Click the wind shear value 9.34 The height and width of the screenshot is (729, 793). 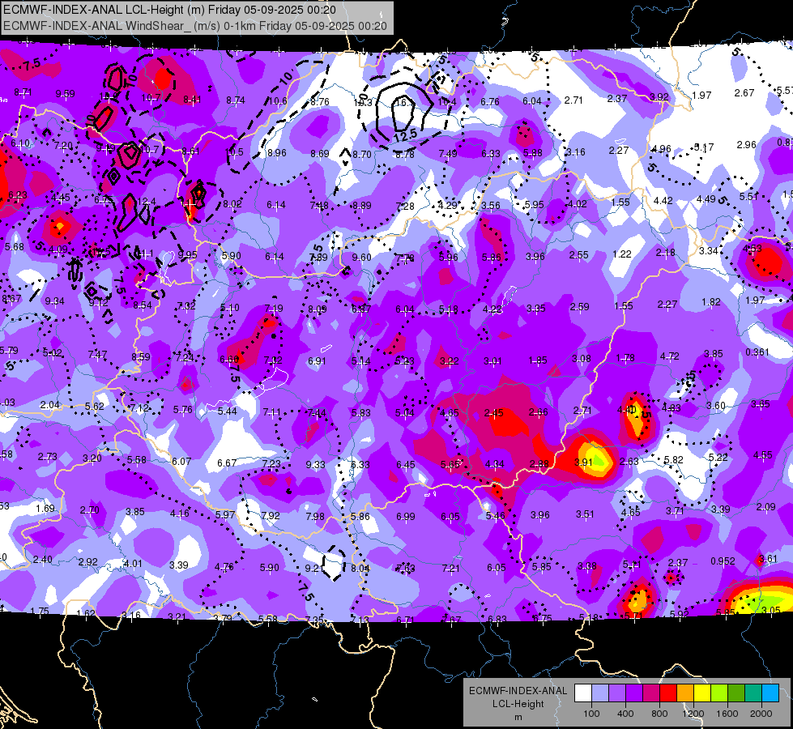54,301
